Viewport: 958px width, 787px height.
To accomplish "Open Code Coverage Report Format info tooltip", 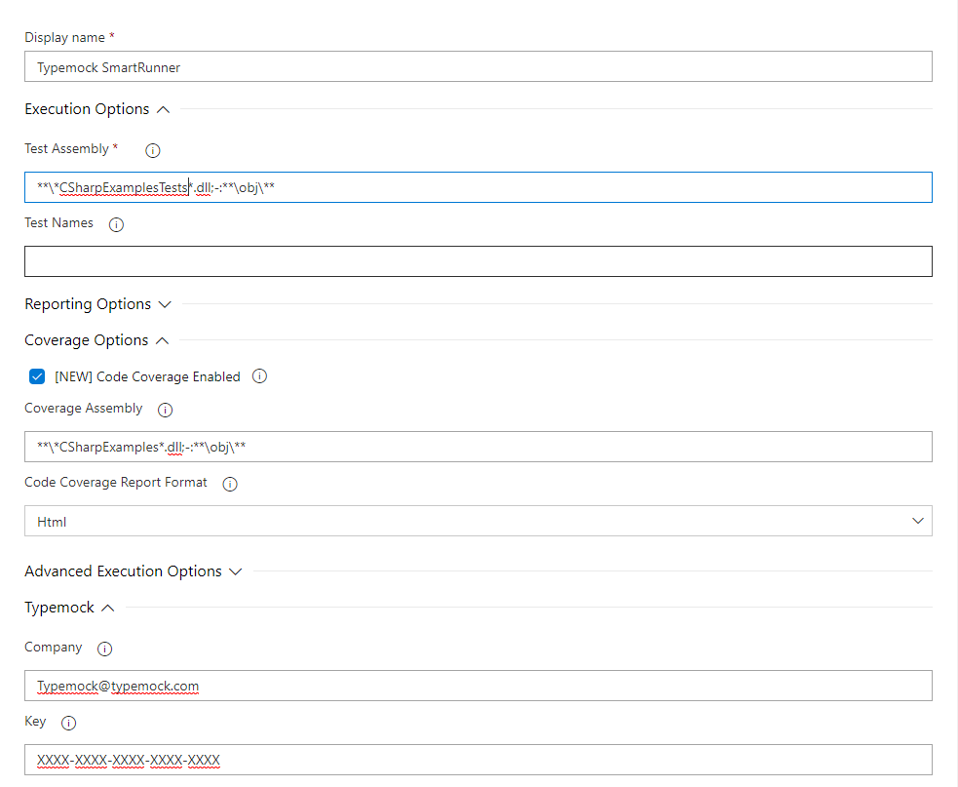I will 230,484.
